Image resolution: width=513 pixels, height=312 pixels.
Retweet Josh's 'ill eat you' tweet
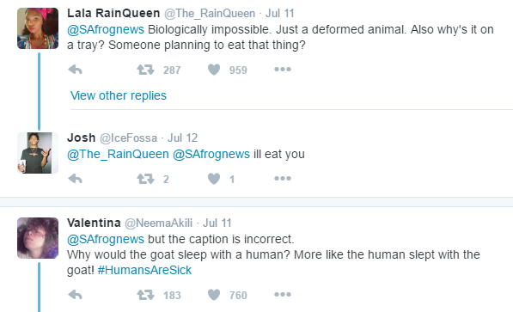pyautogui.click(x=145, y=179)
